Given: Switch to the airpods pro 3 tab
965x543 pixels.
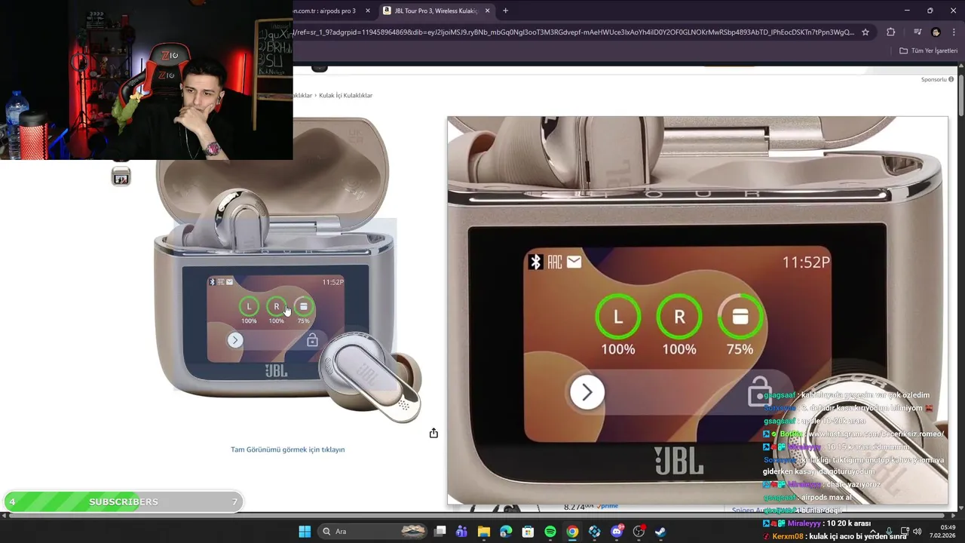Looking at the screenshot, I should (x=328, y=11).
